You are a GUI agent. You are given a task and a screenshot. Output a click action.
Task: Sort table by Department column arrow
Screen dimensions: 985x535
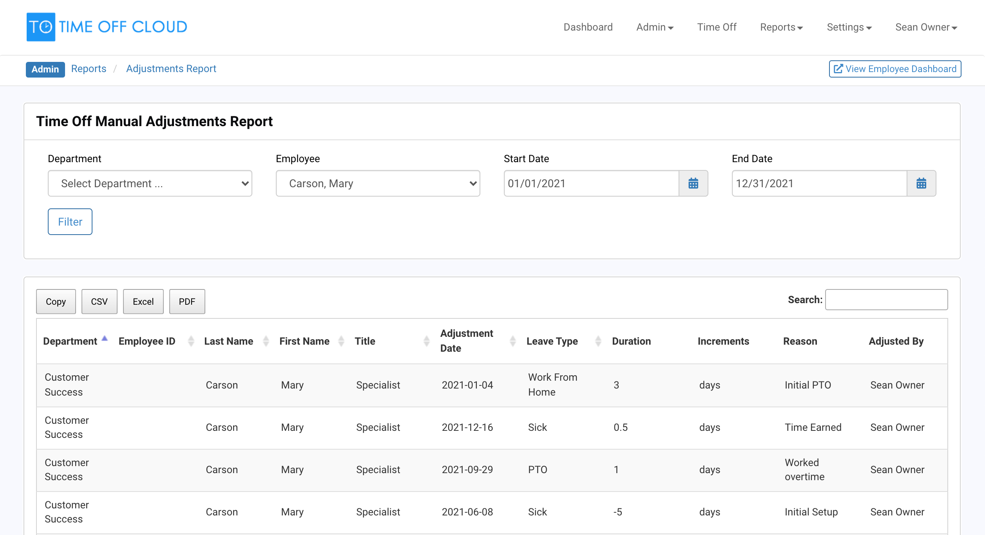105,339
